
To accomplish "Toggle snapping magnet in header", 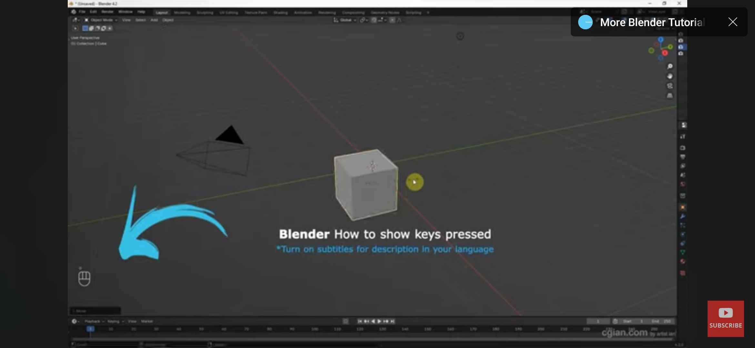I will [x=374, y=20].
